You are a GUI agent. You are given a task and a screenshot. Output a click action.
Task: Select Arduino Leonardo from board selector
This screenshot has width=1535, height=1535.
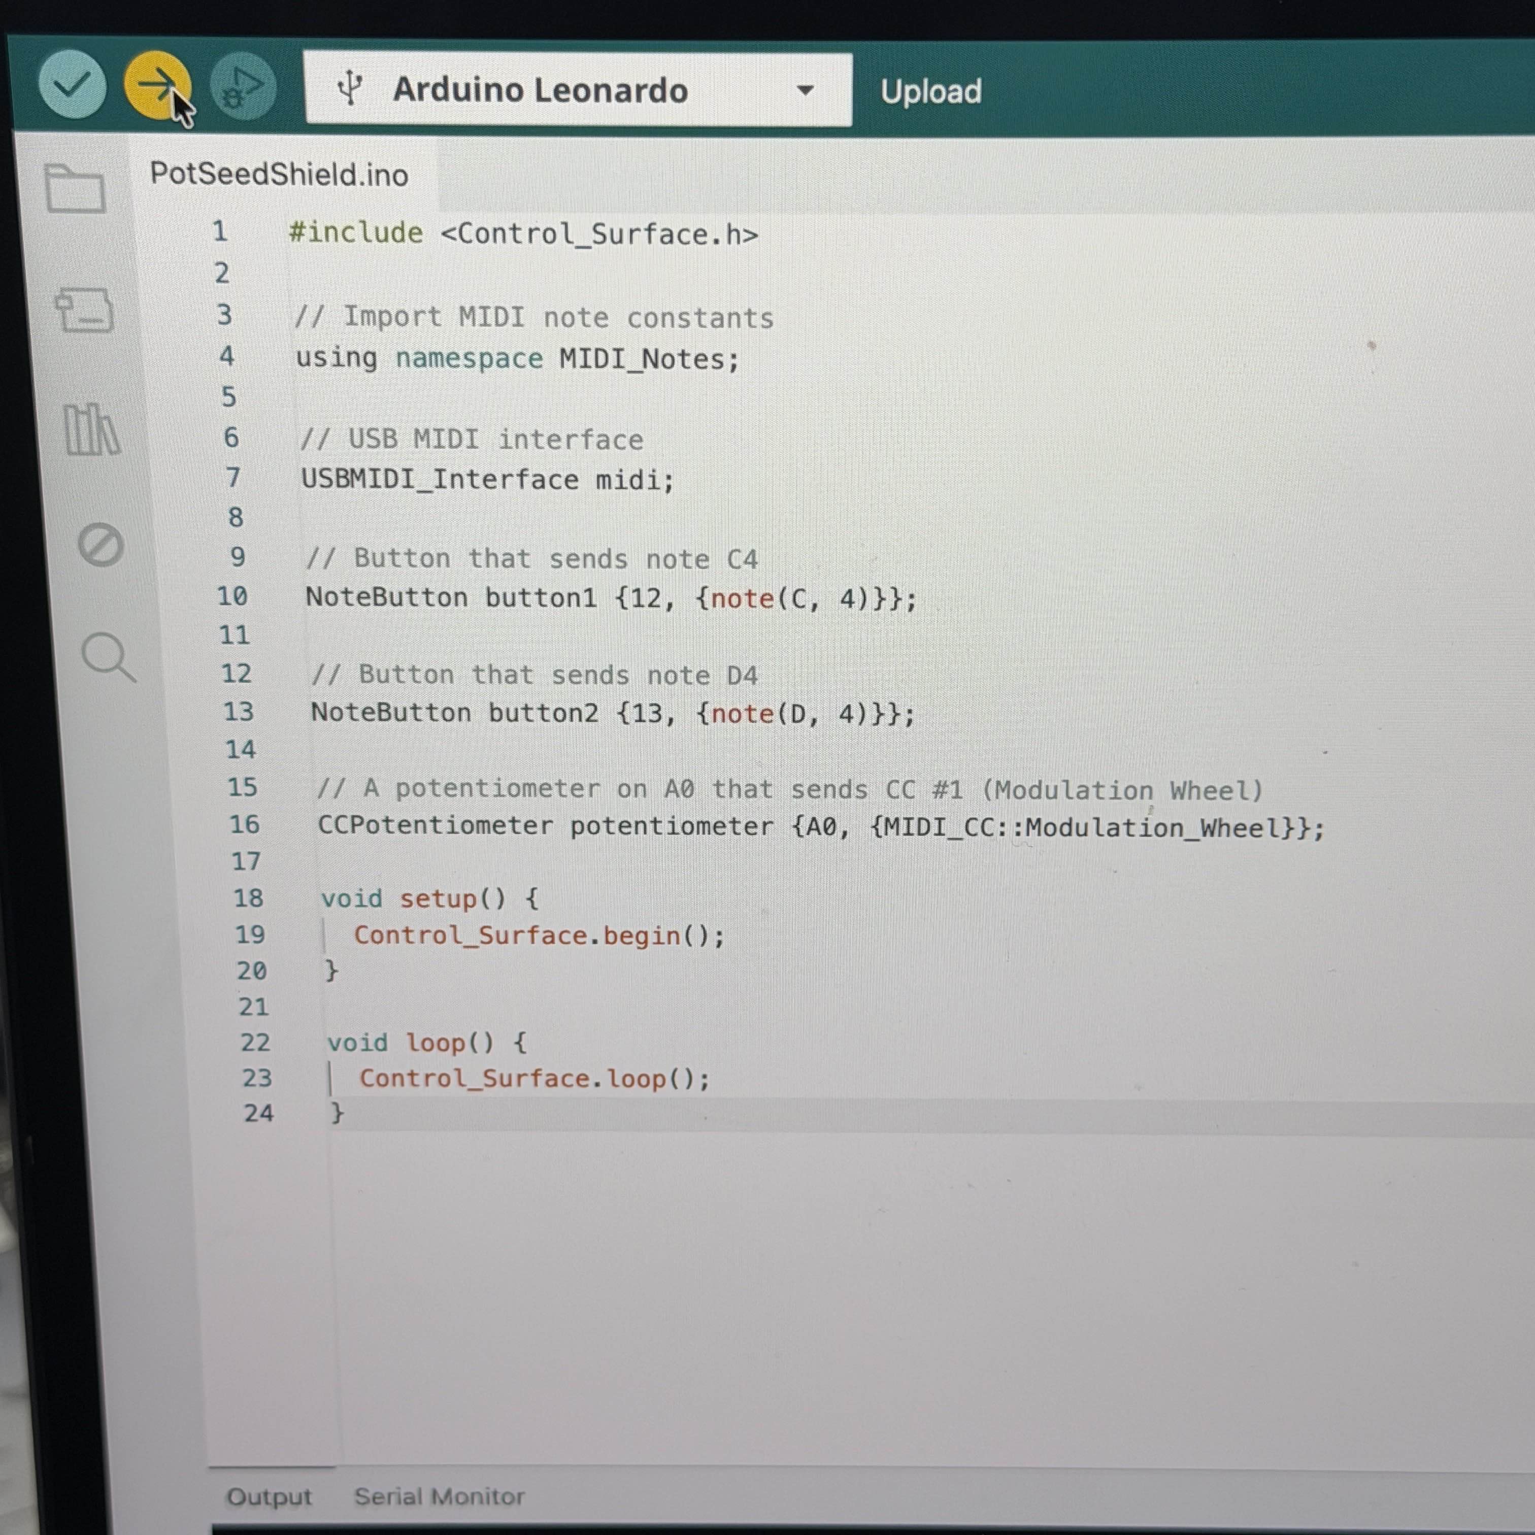tap(540, 90)
